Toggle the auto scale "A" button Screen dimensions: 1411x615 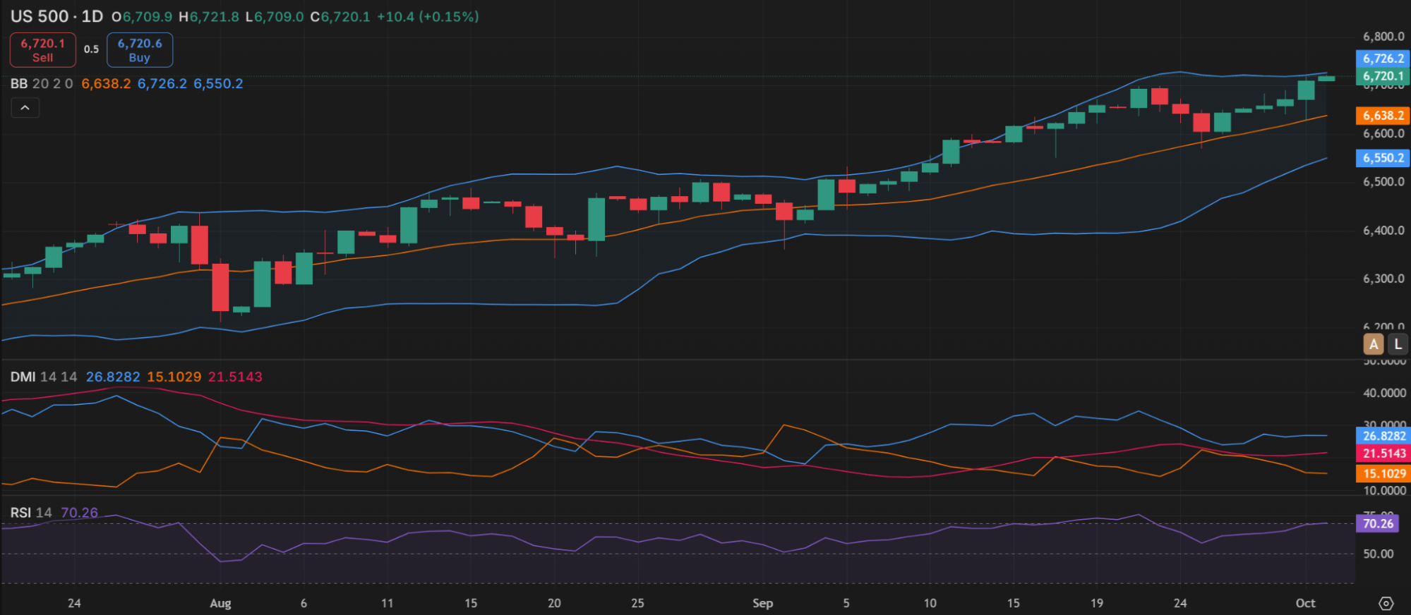point(1374,344)
